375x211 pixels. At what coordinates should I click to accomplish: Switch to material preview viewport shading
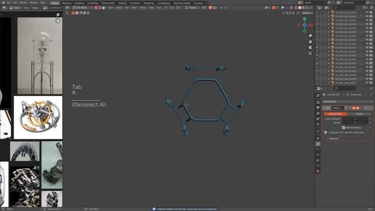(x=304, y=8)
